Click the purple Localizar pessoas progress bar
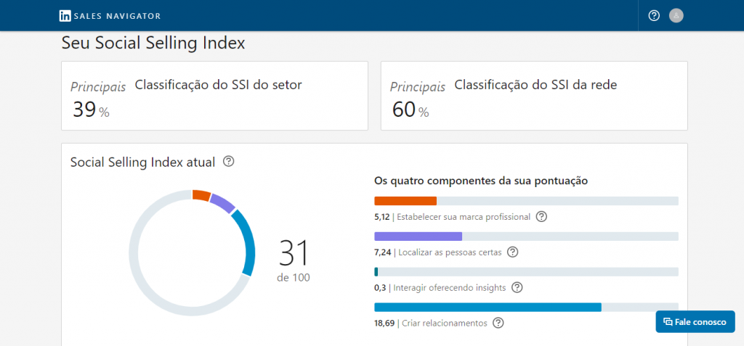744x346 pixels. 418,236
